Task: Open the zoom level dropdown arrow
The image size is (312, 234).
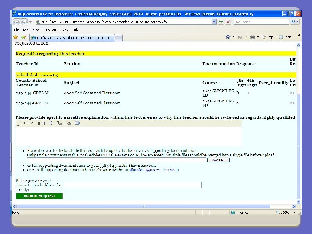Action: click(x=294, y=212)
